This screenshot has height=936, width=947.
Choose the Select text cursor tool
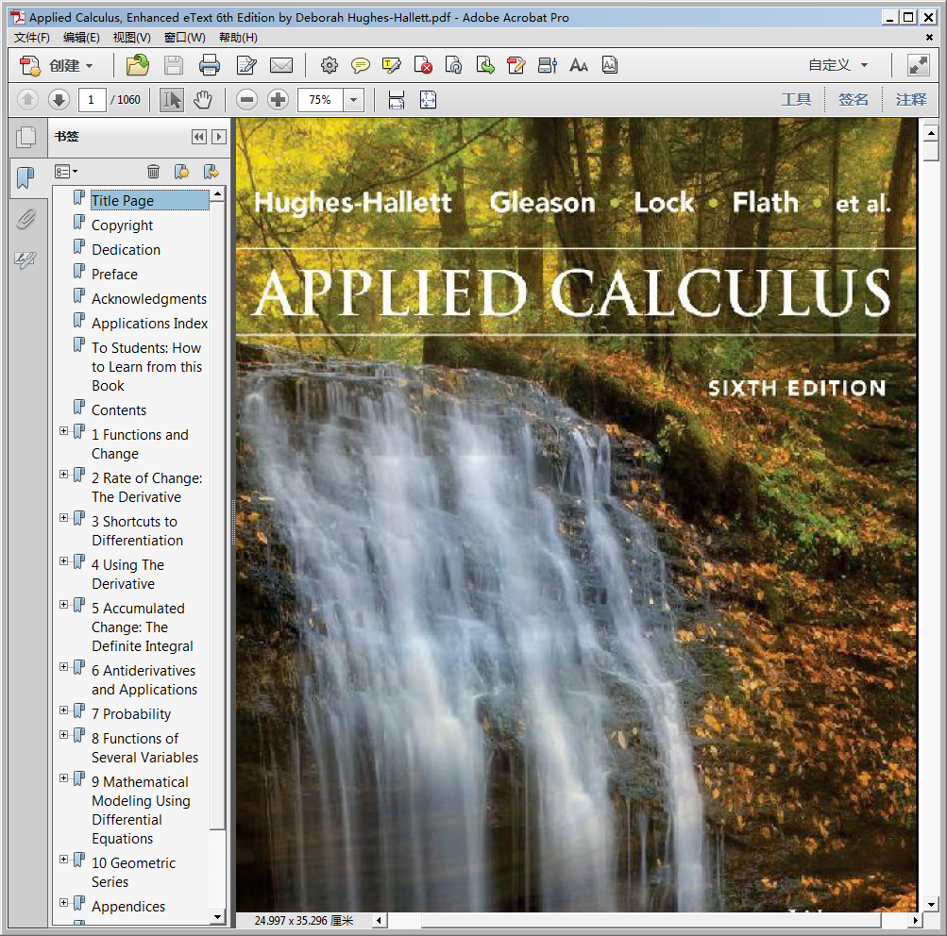click(172, 100)
